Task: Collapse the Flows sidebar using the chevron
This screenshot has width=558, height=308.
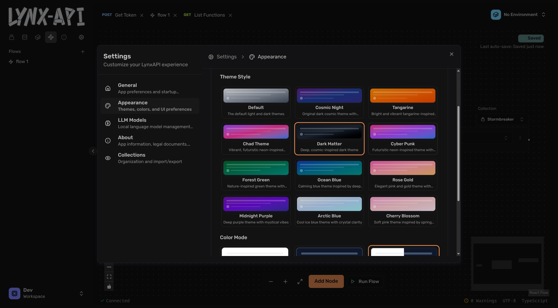Action: pos(93,151)
